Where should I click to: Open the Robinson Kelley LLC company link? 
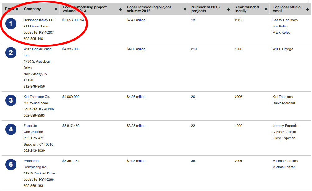[39, 20]
